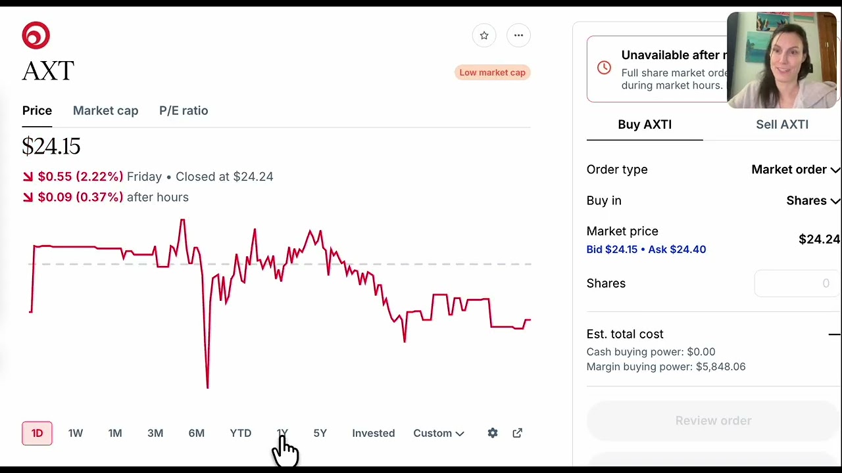Click the AXT company logo
The image size is (842, 473).
click(36, 35)
